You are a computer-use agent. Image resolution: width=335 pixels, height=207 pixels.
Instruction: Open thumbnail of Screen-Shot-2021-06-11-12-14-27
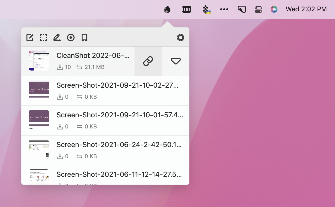click(39, 177)
